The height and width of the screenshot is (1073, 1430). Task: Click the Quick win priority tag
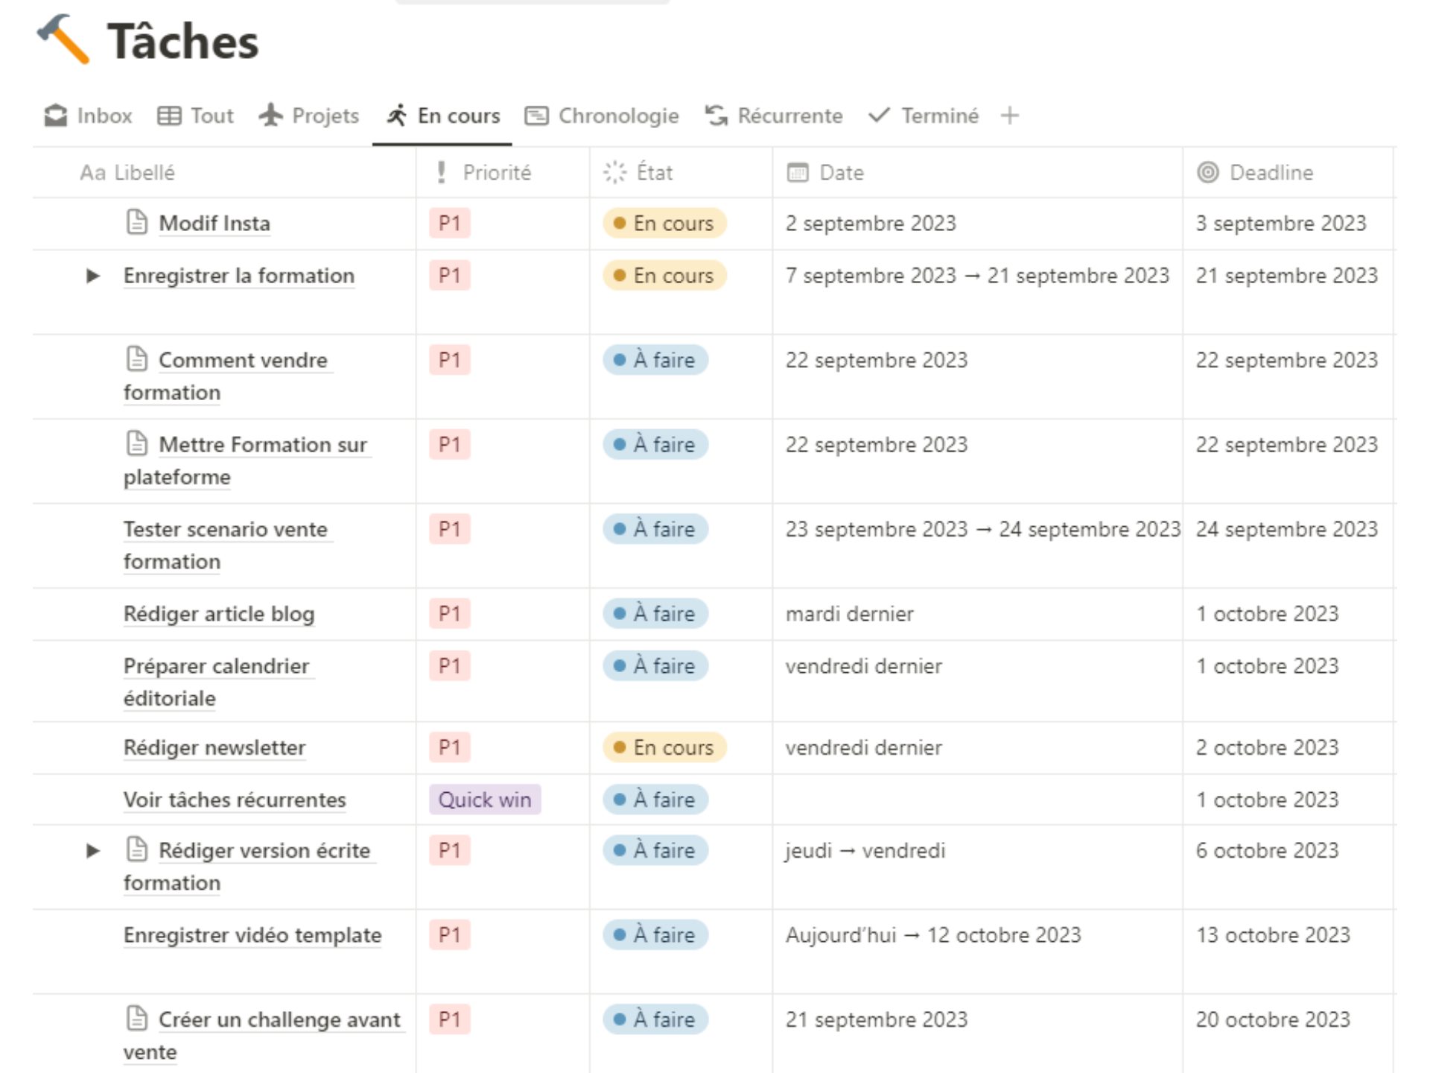click(485, 800)
